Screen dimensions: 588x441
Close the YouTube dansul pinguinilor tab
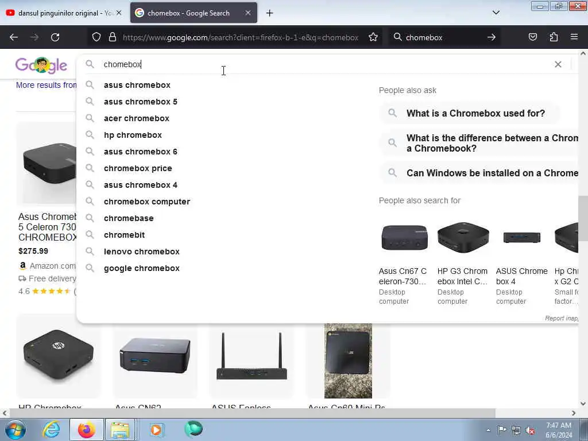coord(119,13)
